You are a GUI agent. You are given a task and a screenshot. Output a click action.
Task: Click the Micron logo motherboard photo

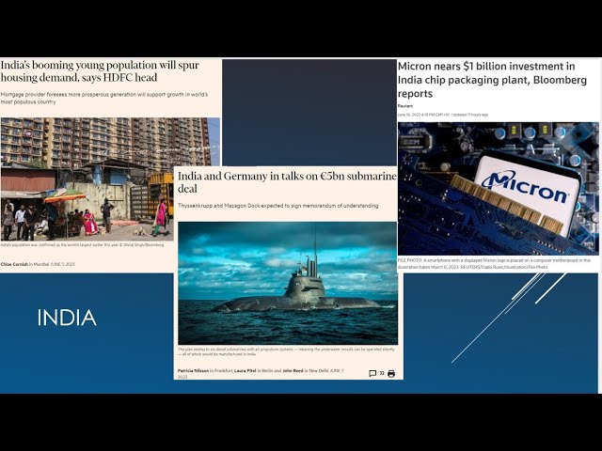[x=498, y=188]
